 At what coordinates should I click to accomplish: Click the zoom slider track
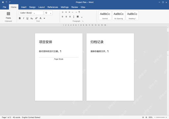(x=160, y=117)
